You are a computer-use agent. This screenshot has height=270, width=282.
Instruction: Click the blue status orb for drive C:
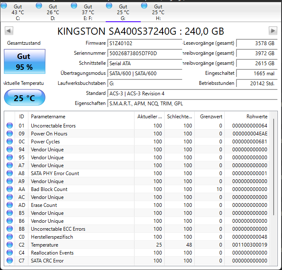4,5
